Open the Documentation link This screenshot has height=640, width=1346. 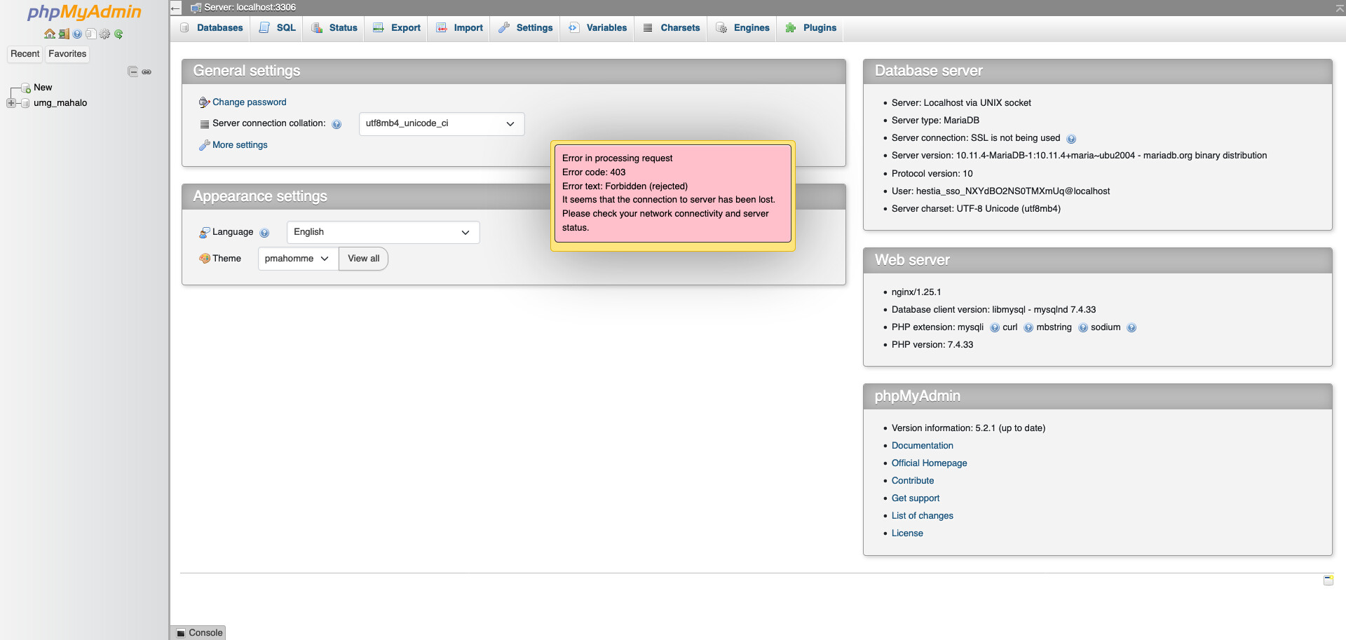coord(922,446)
